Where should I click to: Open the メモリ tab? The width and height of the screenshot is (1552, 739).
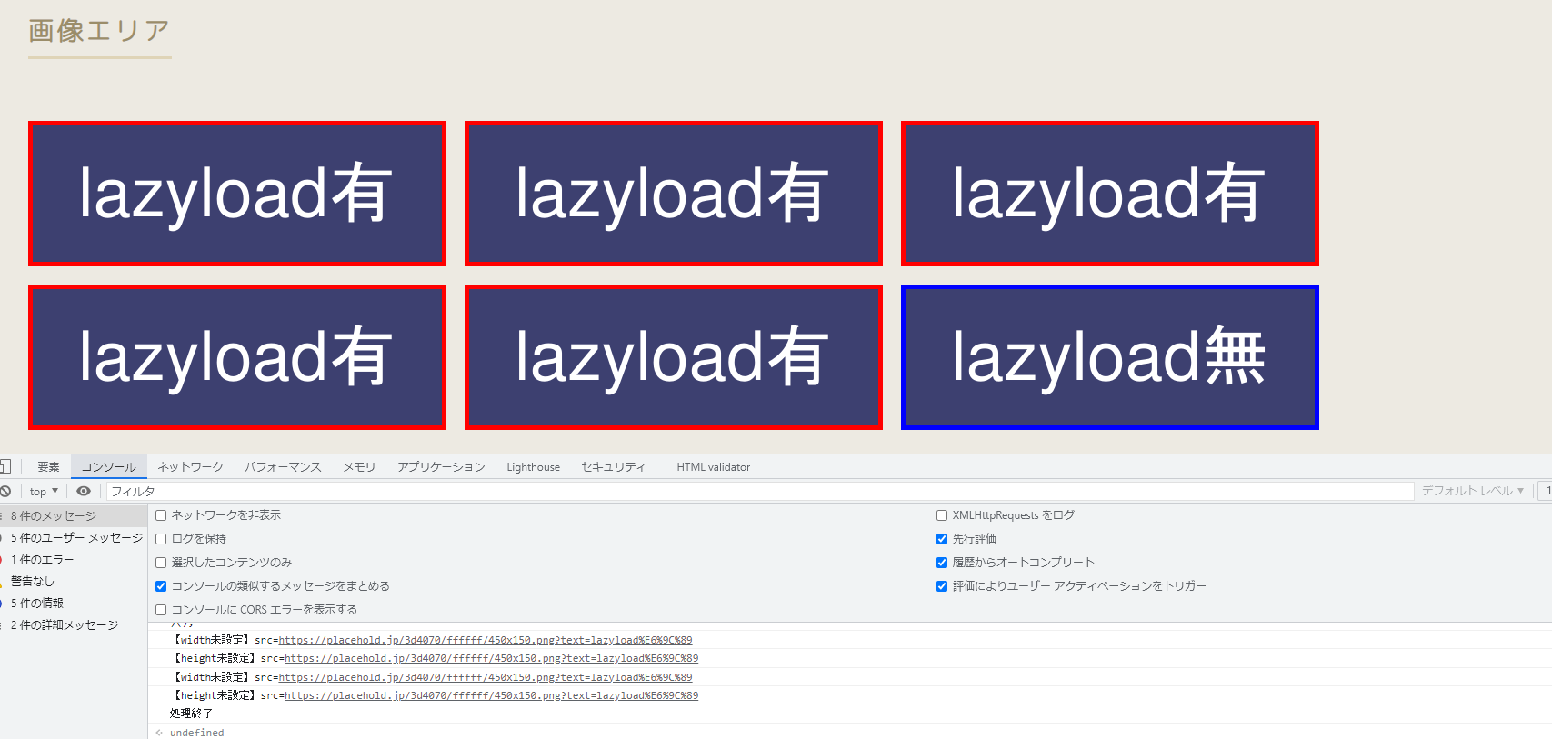359,467
